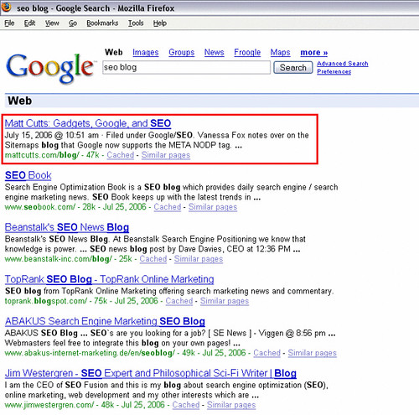Open the Bookmarks menu

click(x=102, y=23)
